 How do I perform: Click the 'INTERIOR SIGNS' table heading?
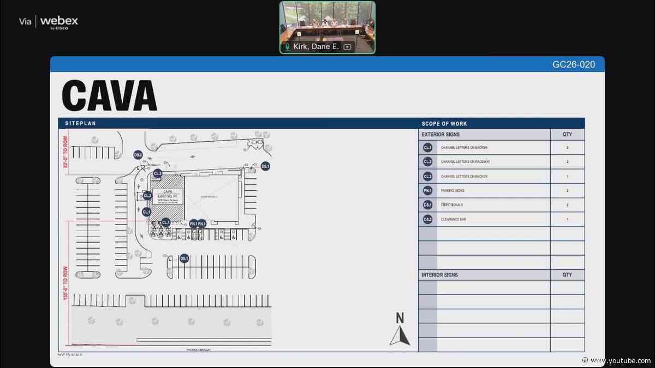(440, 275)
